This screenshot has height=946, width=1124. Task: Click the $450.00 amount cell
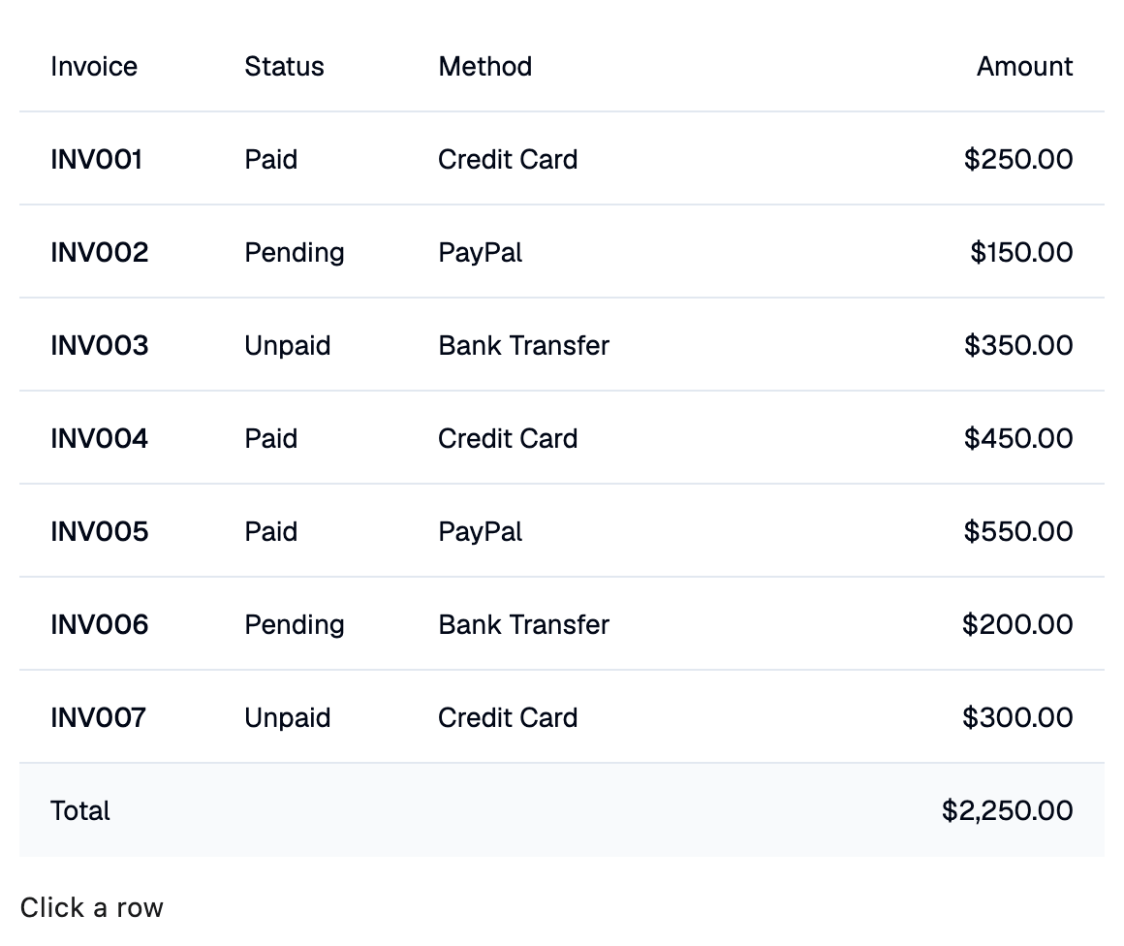point(1018,438)
